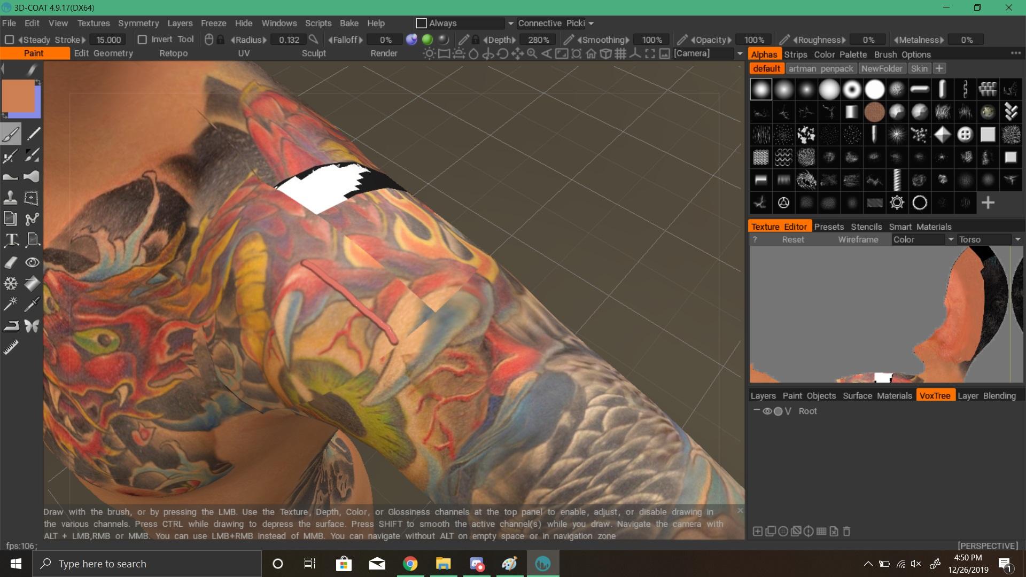Open the Torso texture dropdown
The width and height of the screenshot is (1026, 577).
(x=1017, y=239)
